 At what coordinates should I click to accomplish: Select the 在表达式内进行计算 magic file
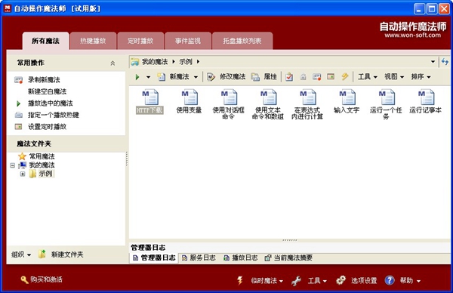click(307, 105)
